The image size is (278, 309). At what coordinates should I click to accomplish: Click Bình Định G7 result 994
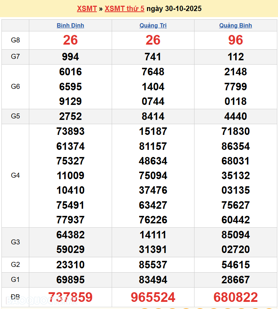click(x=70, y=57)
